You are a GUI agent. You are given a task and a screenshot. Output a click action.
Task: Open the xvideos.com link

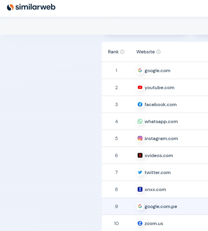tap(159, 155)
